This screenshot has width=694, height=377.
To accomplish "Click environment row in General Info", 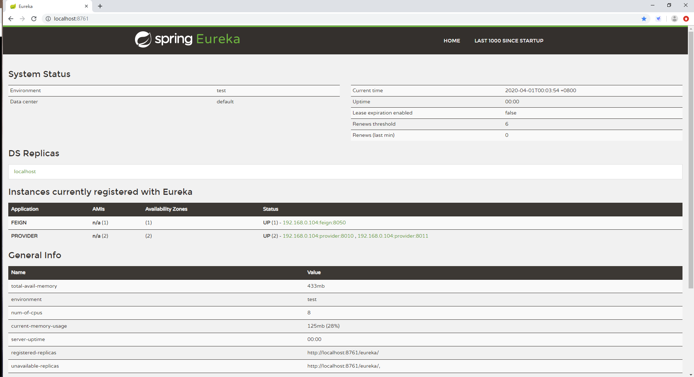I will (345, 299).
